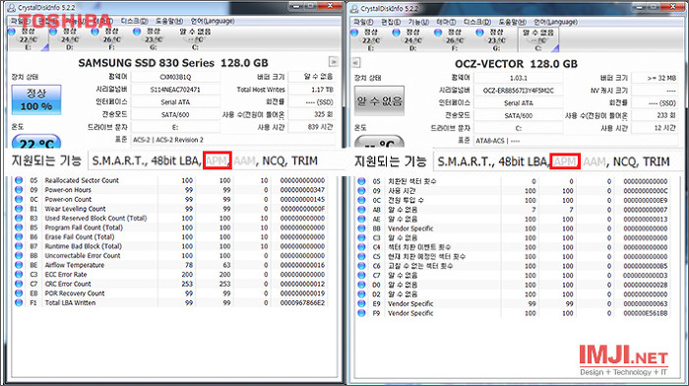The image size is (689, 386).
Task: Select the 22°C drive E: status icon in left window
Action: (28, 38)
